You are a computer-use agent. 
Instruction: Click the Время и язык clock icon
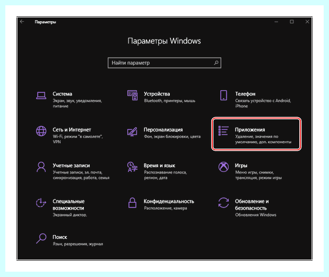133,167
